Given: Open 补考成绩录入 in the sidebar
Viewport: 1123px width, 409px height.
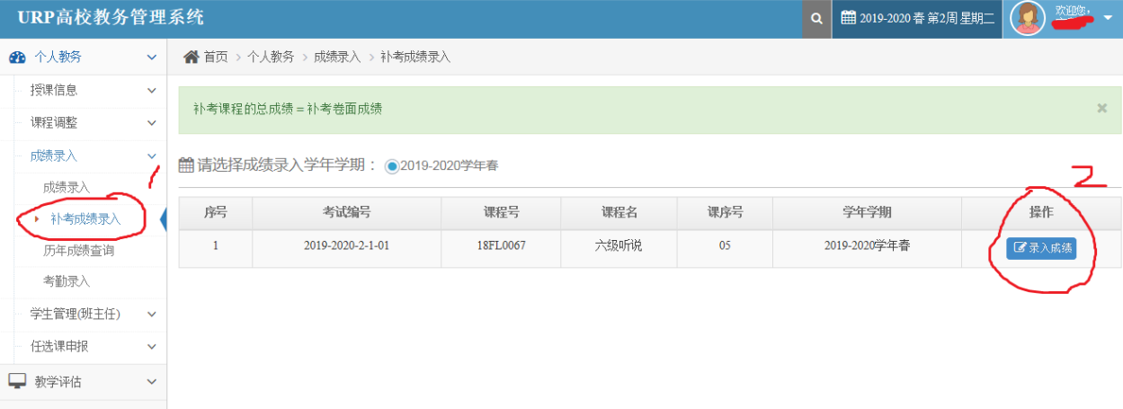Looking at the screenshot, I should (85, 218).
